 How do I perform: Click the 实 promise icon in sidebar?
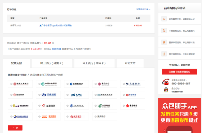point(164,19)
